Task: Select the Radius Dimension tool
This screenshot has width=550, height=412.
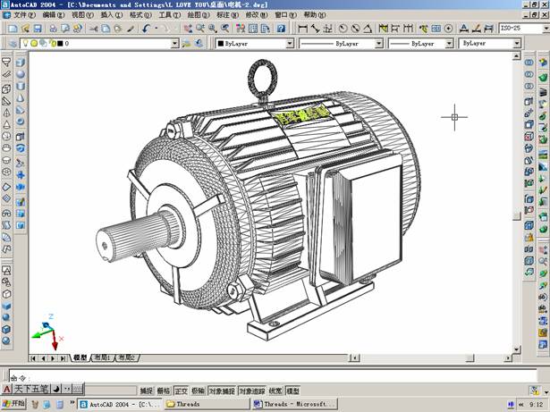Action: (x=343, y=29)
